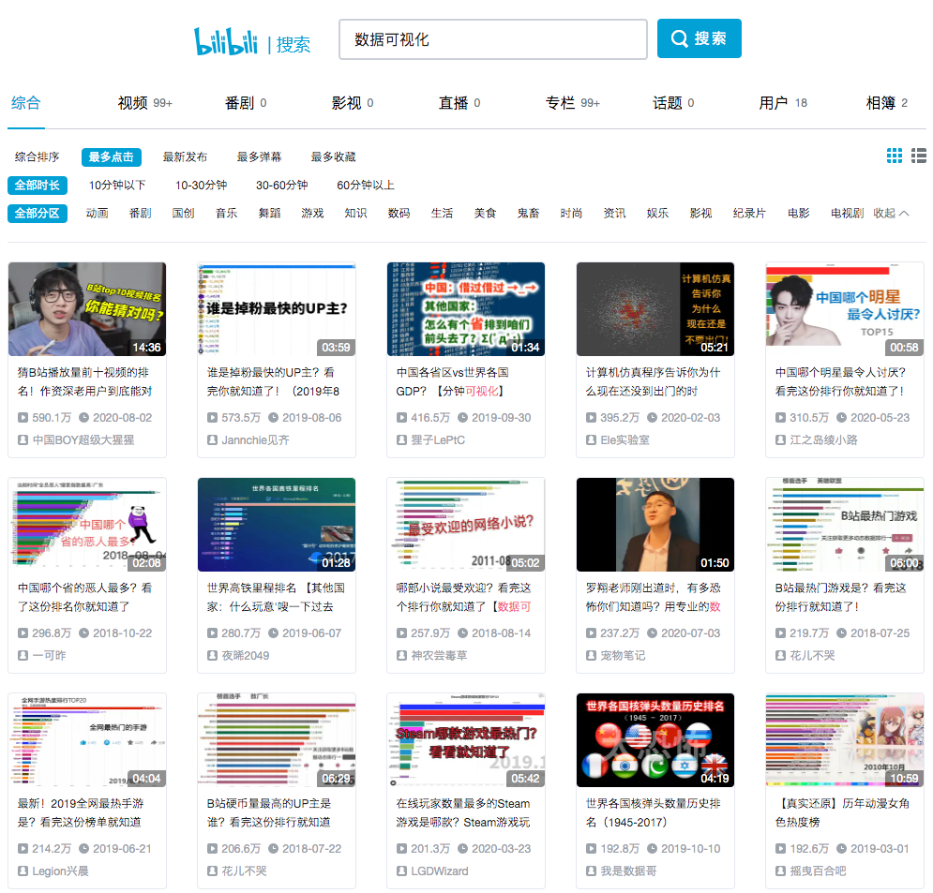Filter by 电视剧 category

pos(847,213)
